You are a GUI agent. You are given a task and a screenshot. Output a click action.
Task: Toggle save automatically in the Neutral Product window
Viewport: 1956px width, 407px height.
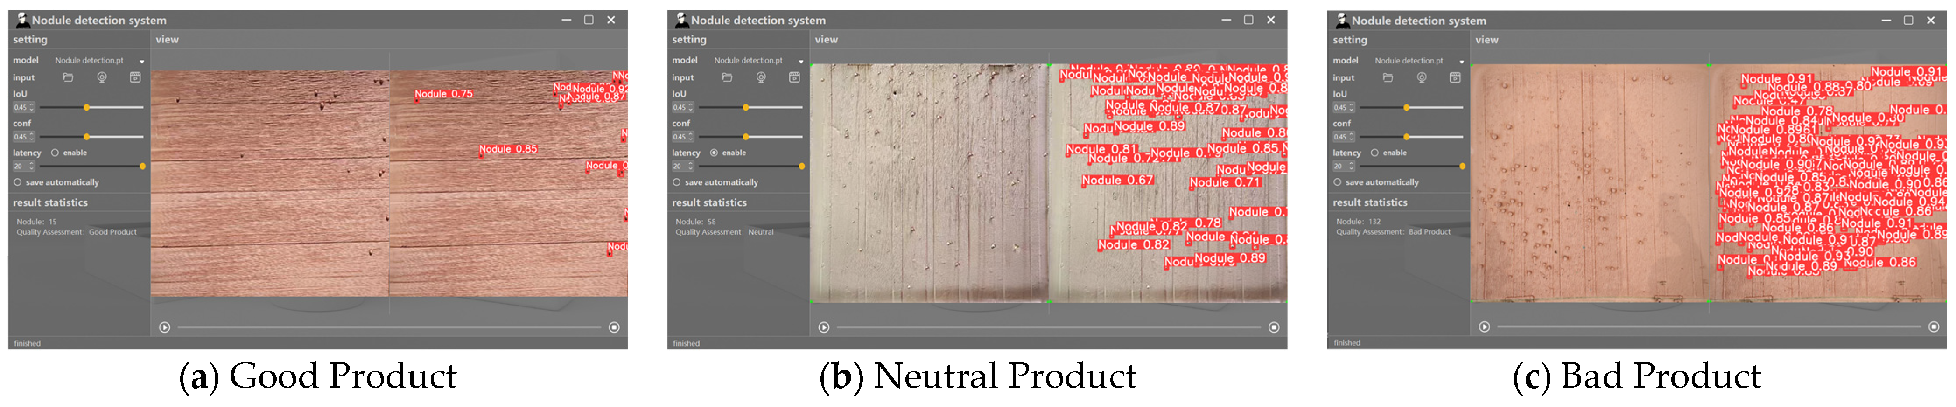[677, 182]
